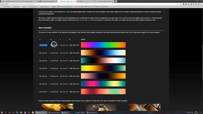Click the teal-red-white palette, third row
The width and height of the screenshot is (203, 114).
tap(103, 60)
